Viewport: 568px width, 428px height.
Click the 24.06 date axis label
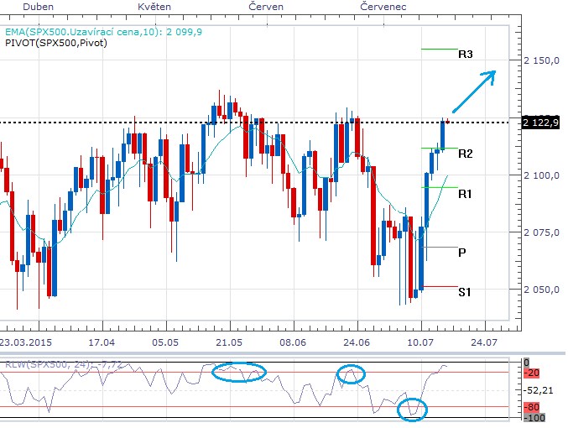(x=357, y=342)
